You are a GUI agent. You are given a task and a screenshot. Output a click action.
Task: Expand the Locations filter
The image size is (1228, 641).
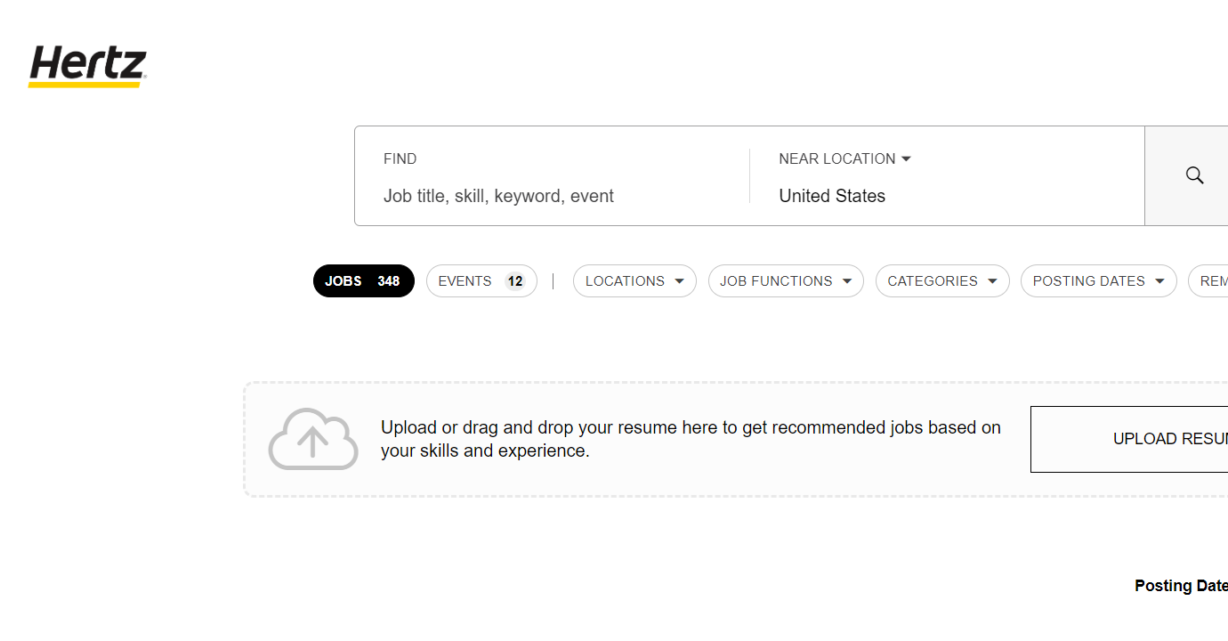[634, 281]
